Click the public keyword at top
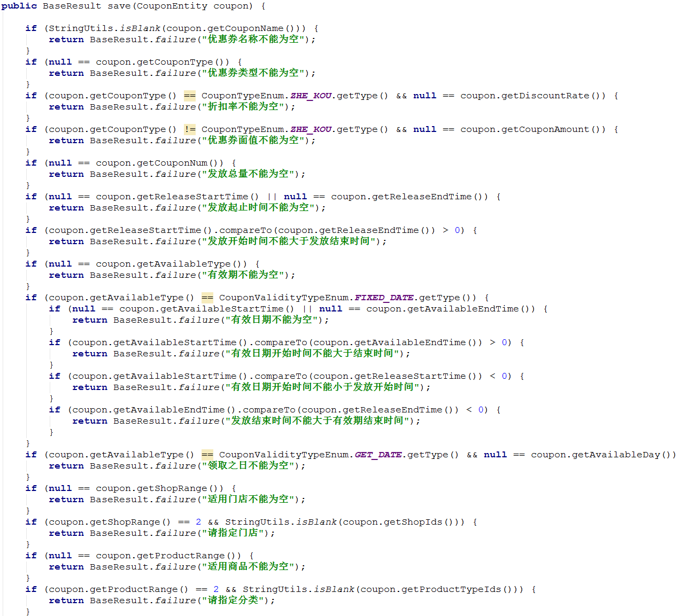This screenshot has height=616, width=680. coord(19,6)
